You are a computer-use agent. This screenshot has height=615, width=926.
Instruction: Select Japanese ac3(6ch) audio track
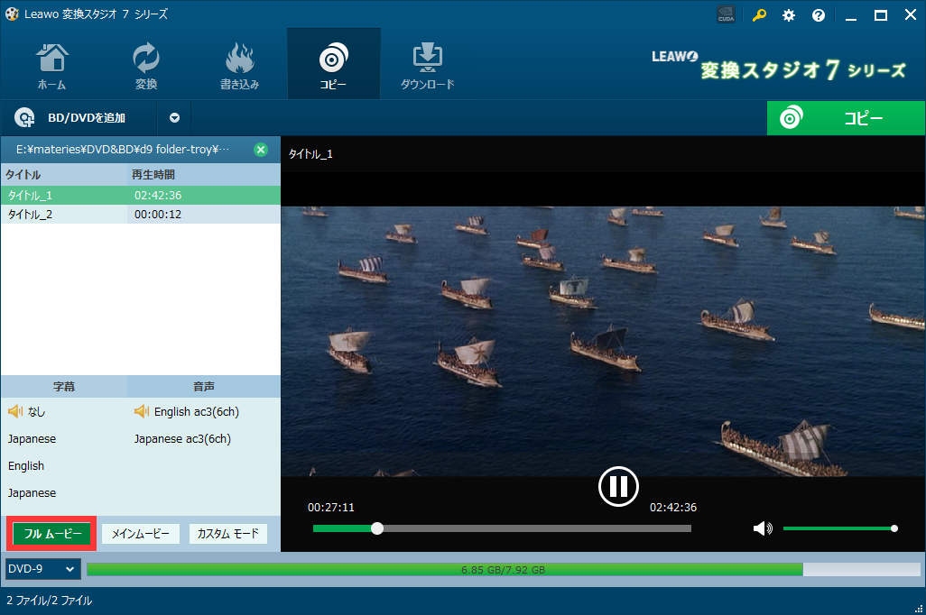[x=182, y=439]
